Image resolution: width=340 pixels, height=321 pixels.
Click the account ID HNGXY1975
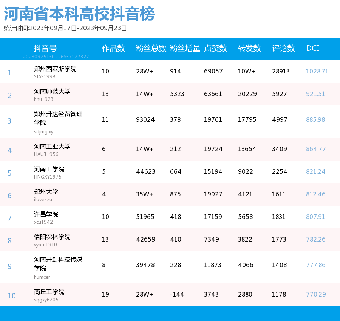[x=48, y=177]
